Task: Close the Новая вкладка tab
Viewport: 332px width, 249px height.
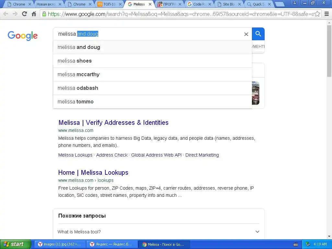Action: [60, 4]
